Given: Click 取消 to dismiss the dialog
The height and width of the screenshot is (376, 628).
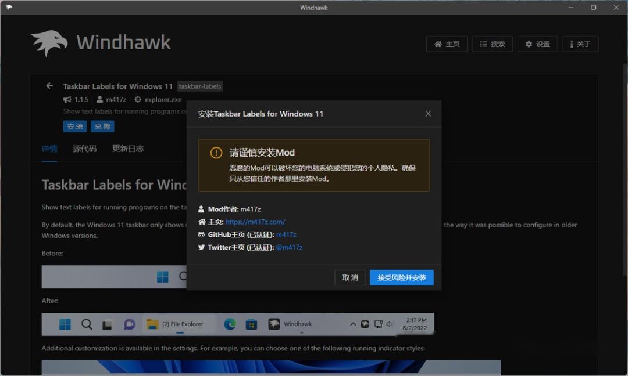Looking at the screenshot, I should tap(349, 277).
